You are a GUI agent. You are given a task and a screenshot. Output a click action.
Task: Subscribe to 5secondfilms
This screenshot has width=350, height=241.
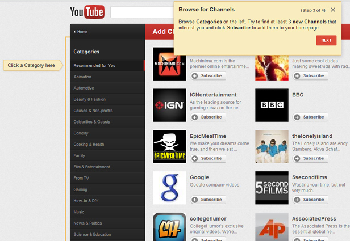click(x=310, y=200)
